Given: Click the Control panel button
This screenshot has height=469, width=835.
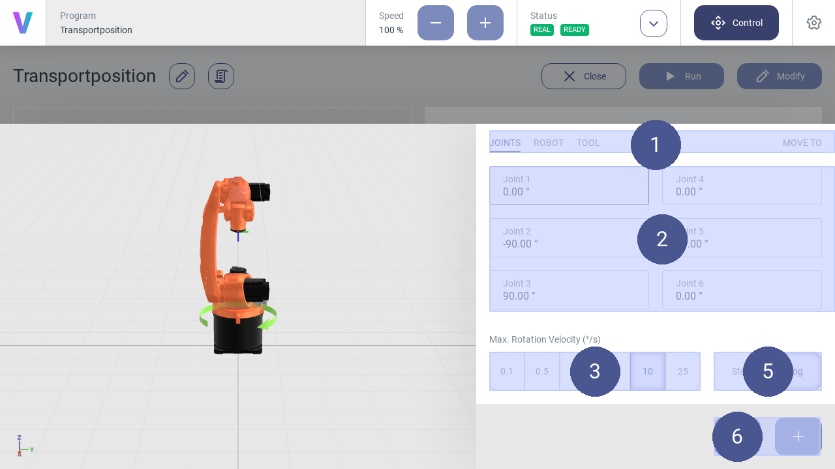Looking at the screenshot, I should point(736,23).
